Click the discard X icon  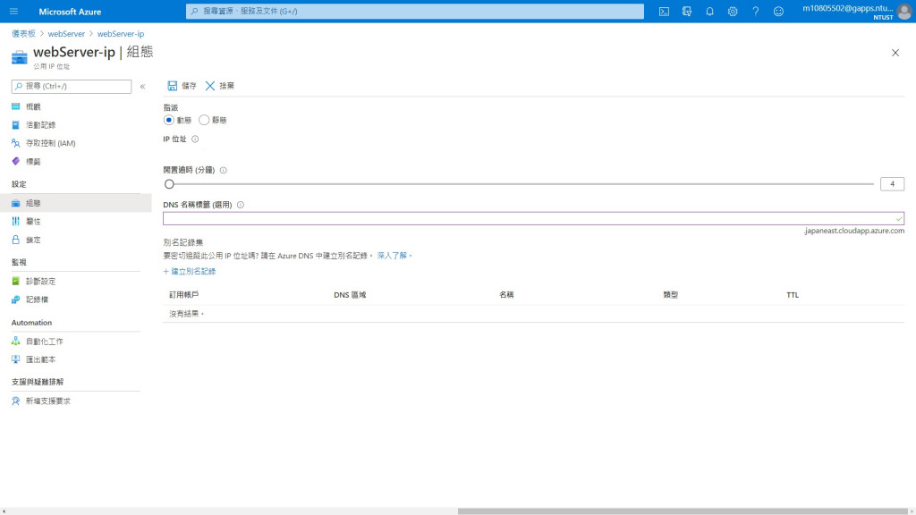pos(209,86)
